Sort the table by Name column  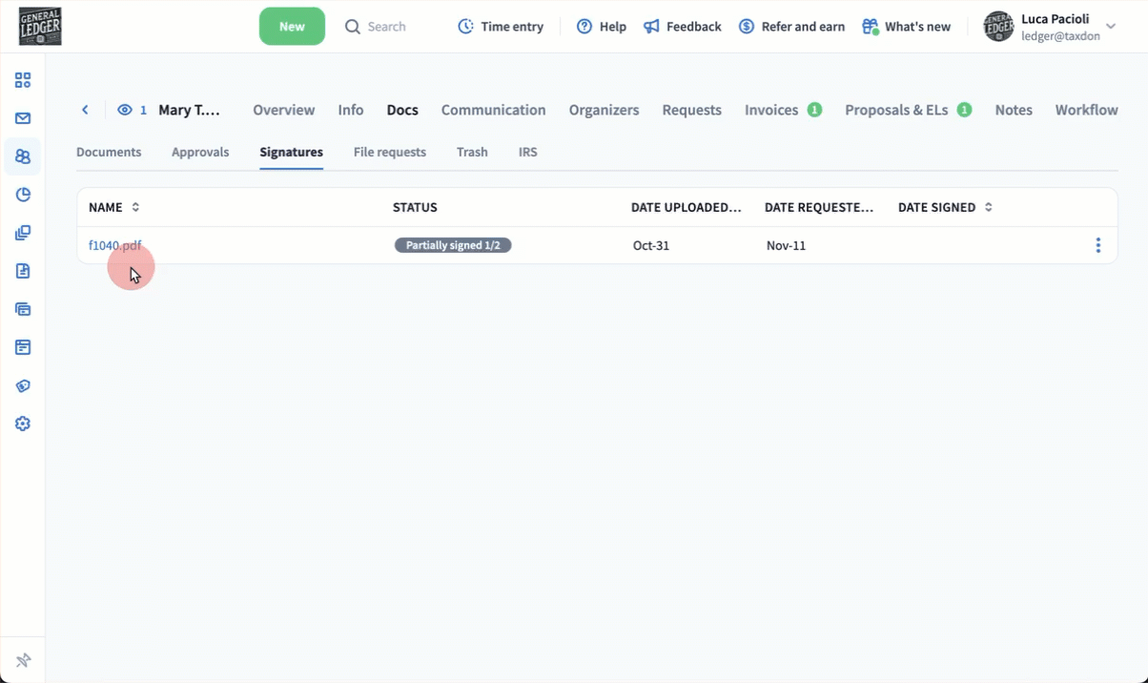tap(135, 207)
